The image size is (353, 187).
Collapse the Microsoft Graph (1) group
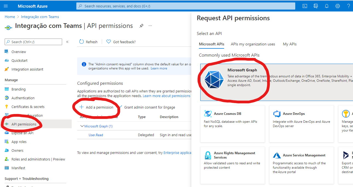[x=82, y=126]
